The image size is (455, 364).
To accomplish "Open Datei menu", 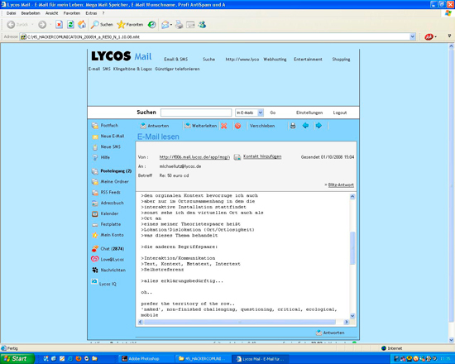I will tap(11, 13).
